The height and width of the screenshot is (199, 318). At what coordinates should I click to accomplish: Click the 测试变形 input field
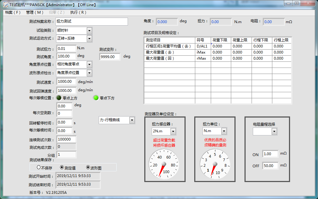coord(110,57)
